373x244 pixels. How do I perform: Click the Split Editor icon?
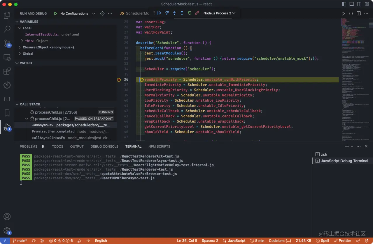click(x=359, y=13)
